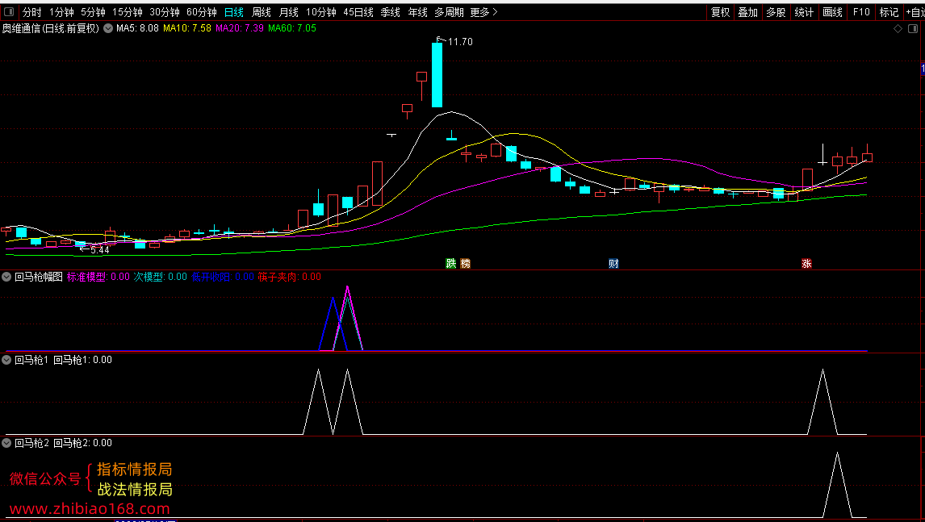Click the 叠加 overlay button

click(748, 12)
